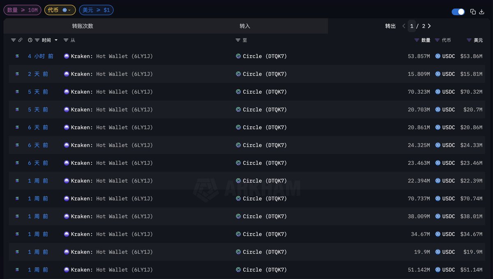Click the 数量 ≥ 10M filter chip

click(x=22, y=10)
